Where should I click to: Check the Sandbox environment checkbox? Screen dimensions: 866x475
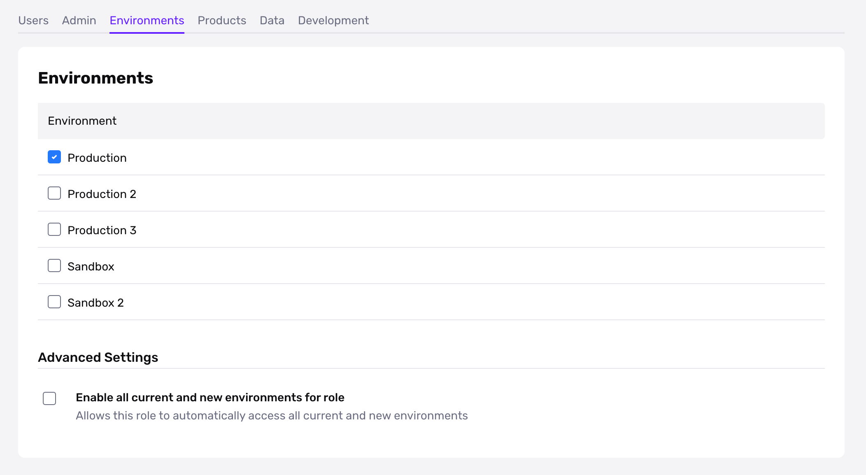[x=54, y=266]
